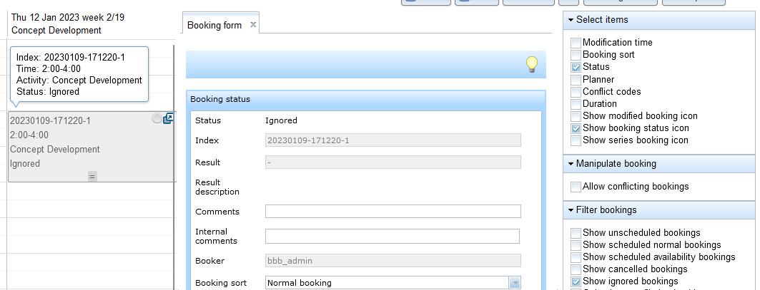760x290 pixels.
Task: Click the grey status circle on booking
Action: point(157,118)
